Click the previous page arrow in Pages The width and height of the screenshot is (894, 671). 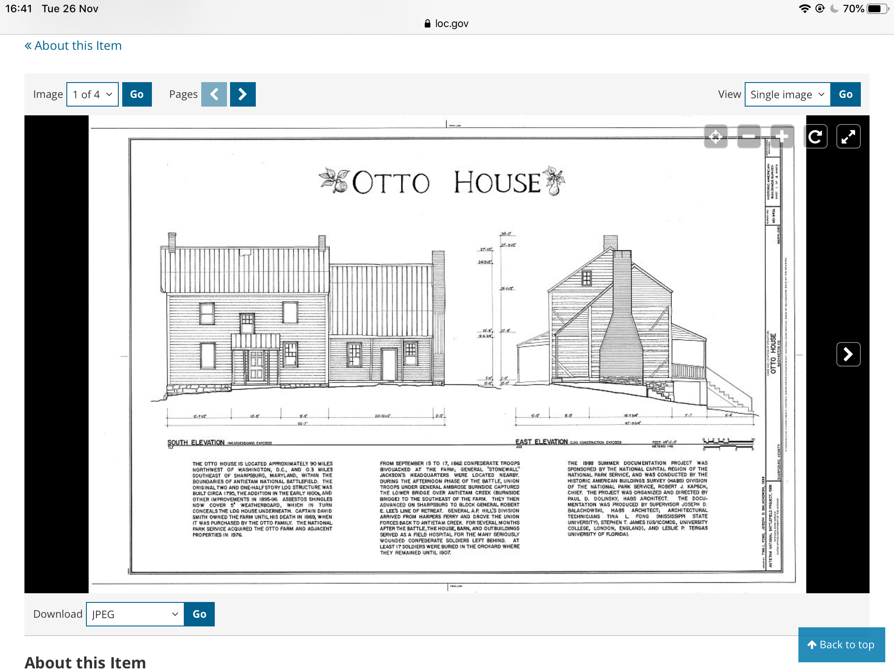point(214,94)
